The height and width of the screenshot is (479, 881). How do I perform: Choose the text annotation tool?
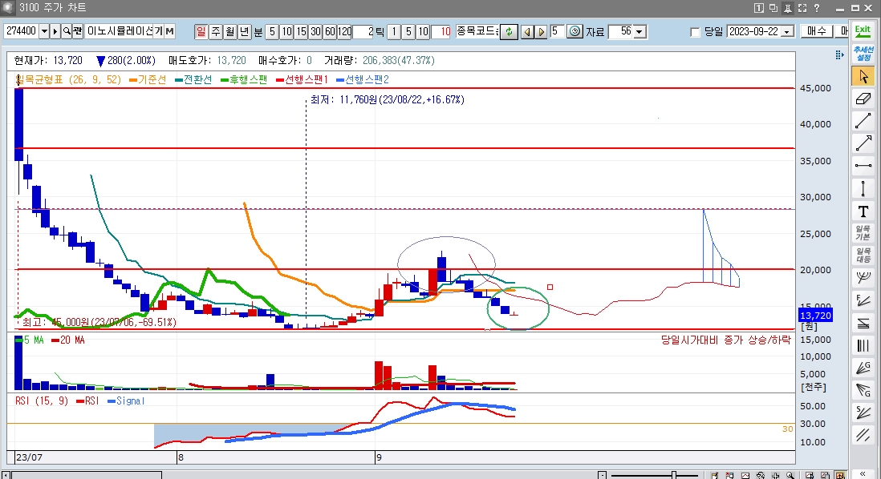point(863,211)
